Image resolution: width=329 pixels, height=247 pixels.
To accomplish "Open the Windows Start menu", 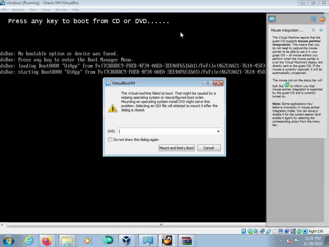I will (9, 241).
